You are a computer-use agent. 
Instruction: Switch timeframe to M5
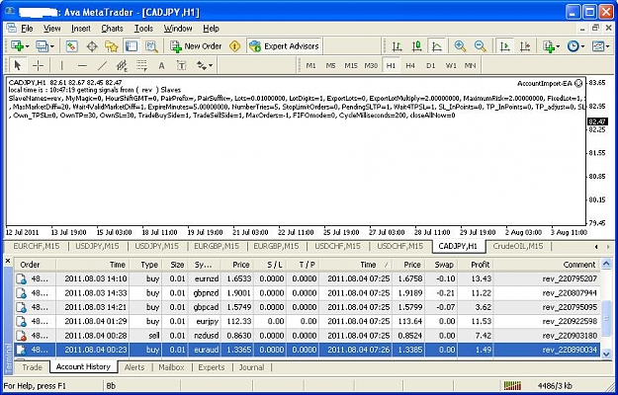click(330, 66)
